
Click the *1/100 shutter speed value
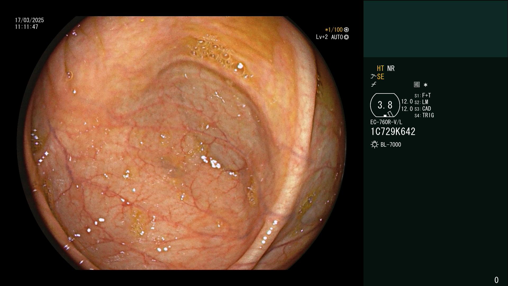tap(334, 30)
